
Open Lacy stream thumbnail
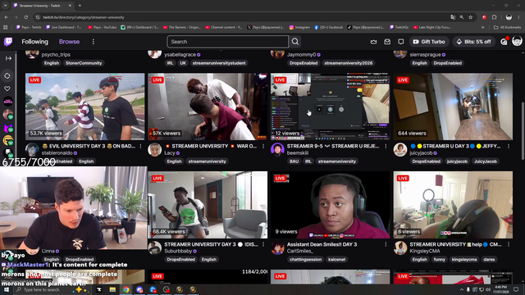click(208, 107)
